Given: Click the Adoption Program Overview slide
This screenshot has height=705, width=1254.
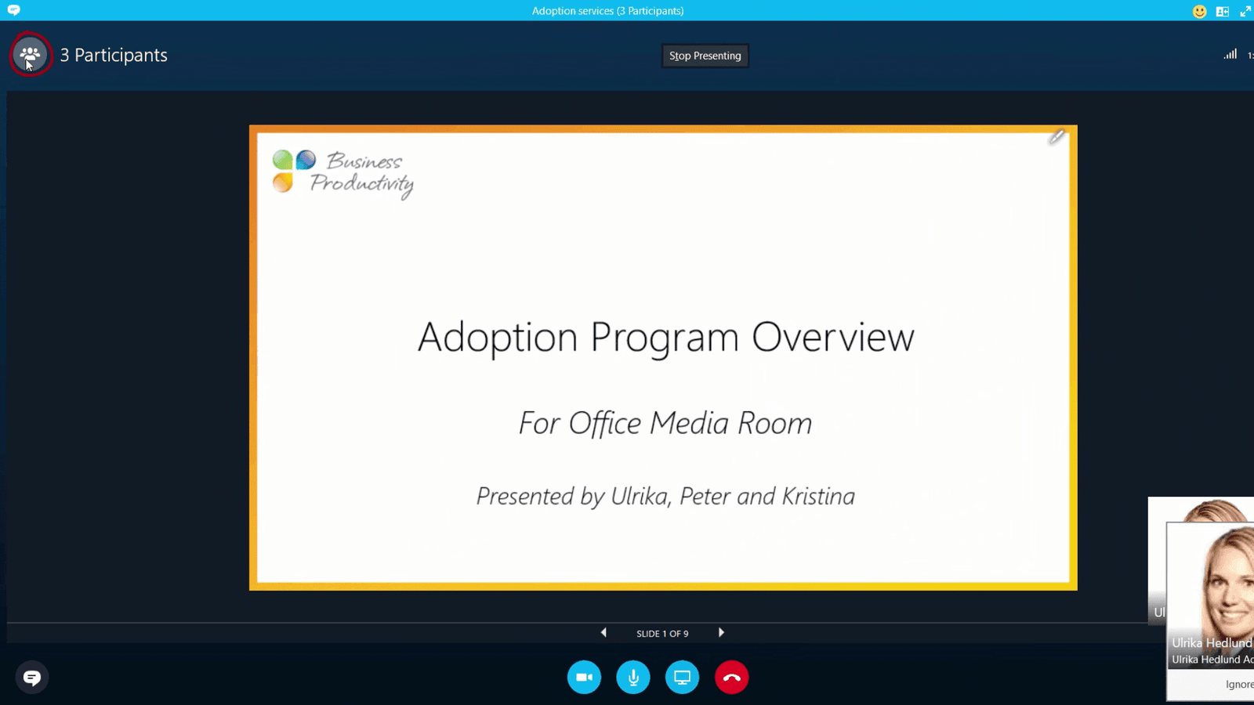Looking at the screenshot, I should coord(663,357).
